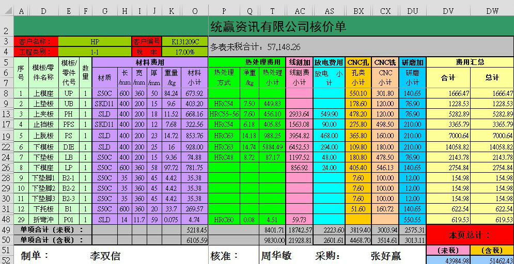Select the preparer name 李双信
Screen dimensions: 514x264
[105, 256]
